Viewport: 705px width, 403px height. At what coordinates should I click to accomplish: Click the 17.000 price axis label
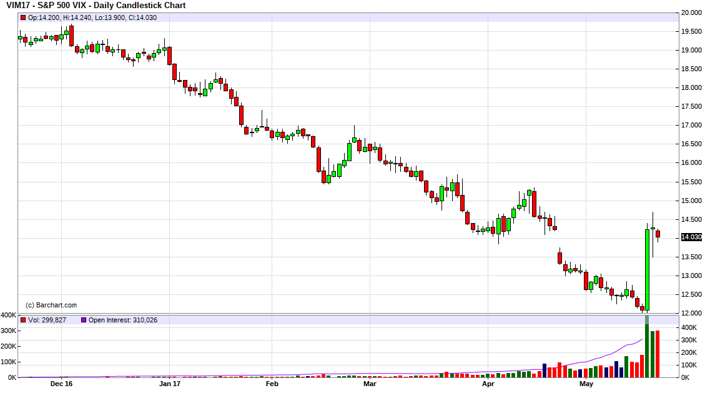pyautogui.click(x=691, y=125)
